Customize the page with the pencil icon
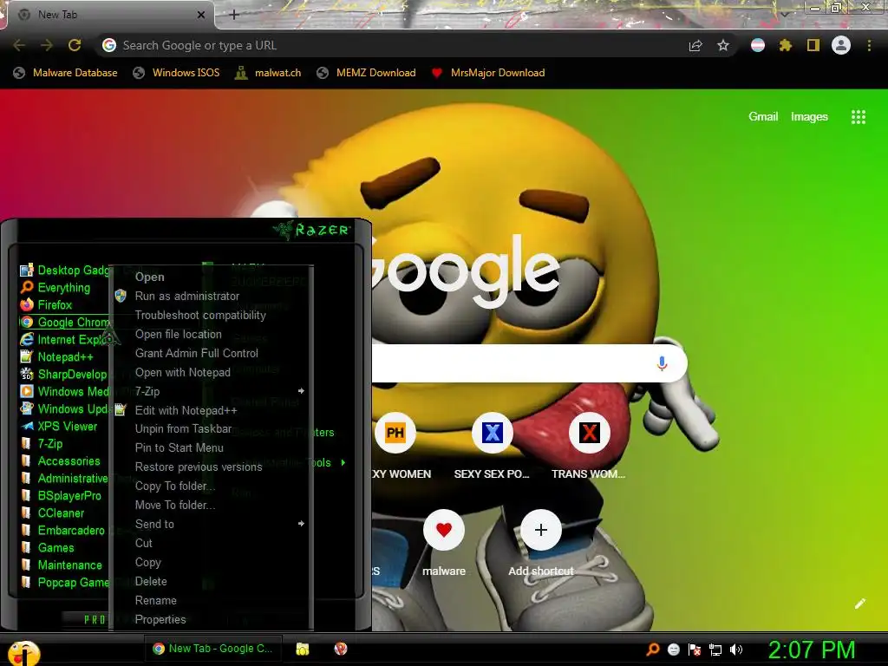This screenshot has height=666, width=888. (859, 604)
